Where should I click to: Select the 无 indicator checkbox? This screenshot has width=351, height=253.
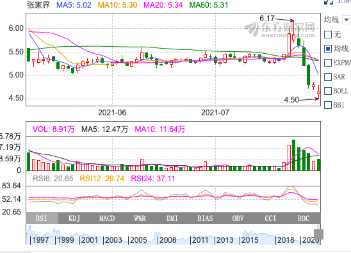[328, 35]
